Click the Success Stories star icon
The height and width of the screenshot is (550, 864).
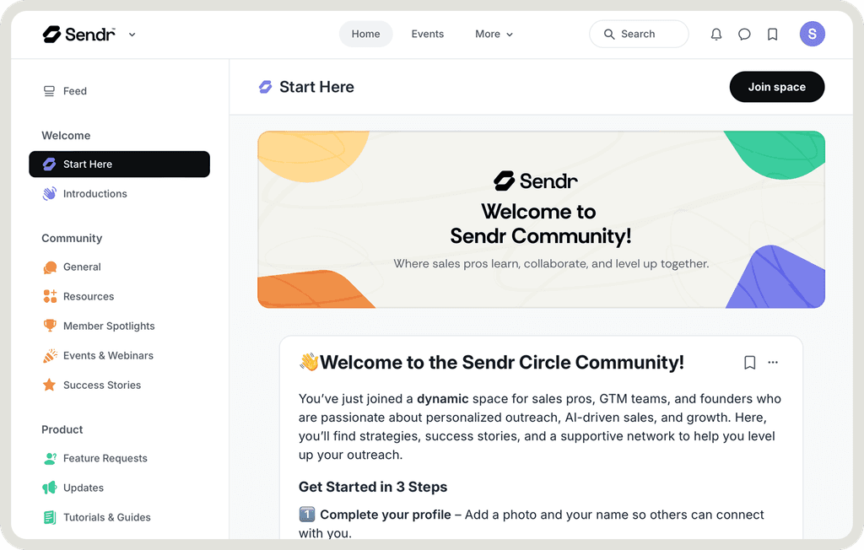coord(50,385)
